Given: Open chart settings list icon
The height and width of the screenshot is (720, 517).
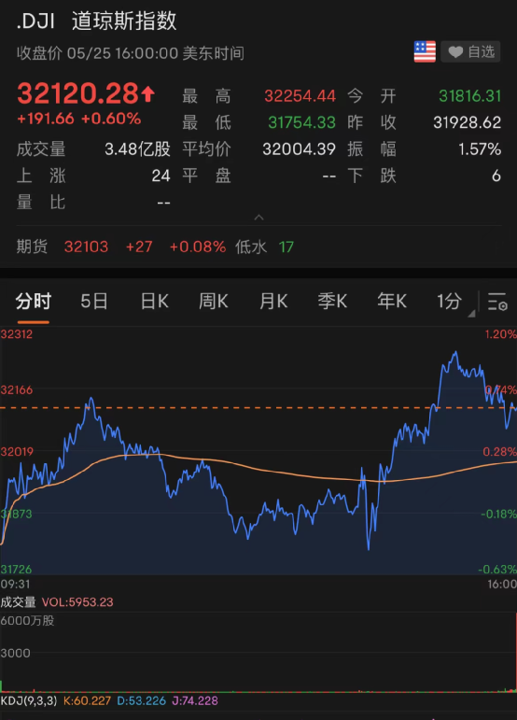Looking at the screenshot, I should point(497,302).
